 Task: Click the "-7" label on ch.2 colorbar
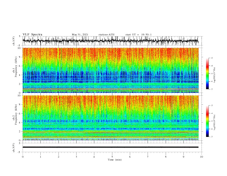(x=212, y=137)
